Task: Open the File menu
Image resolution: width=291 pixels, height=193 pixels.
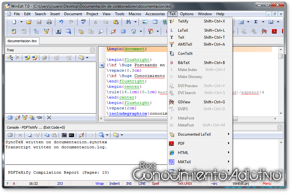Action: point(17,14)
